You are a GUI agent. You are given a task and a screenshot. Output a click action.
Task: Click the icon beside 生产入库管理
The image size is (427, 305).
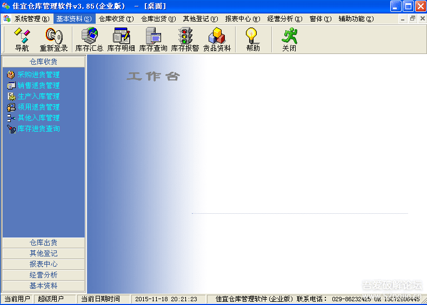pyautogui.click(x=11, y=96)
